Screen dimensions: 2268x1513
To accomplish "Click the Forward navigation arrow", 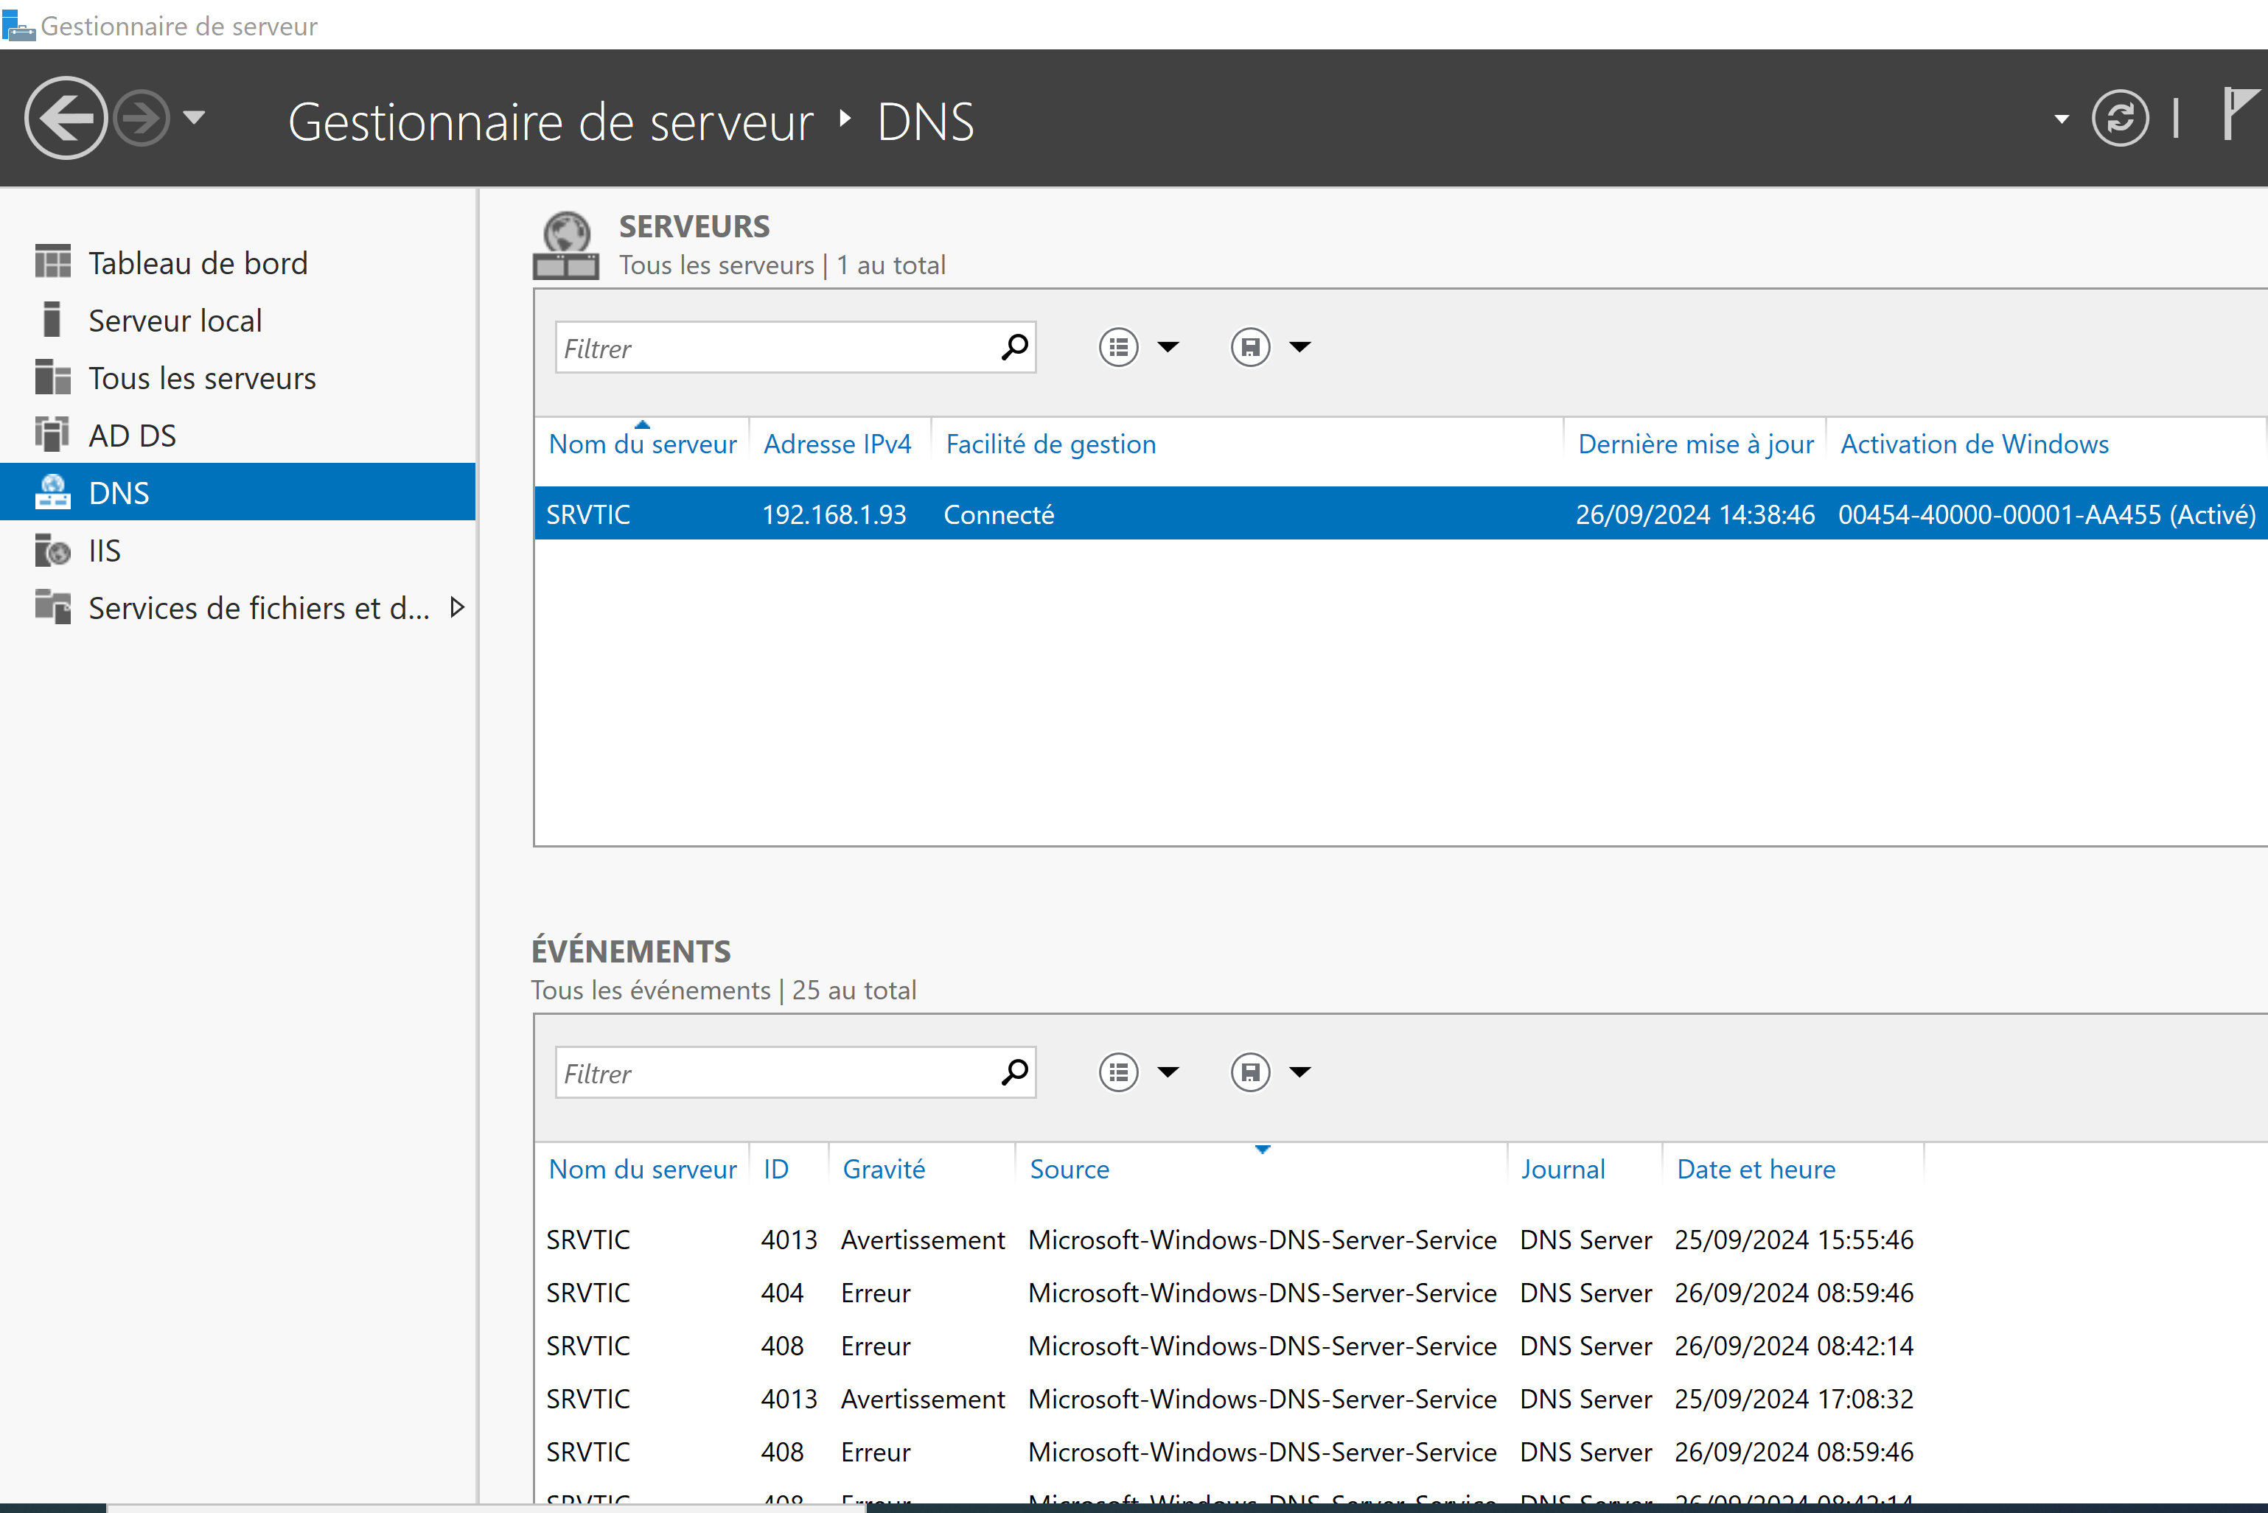I will point(141,119).
